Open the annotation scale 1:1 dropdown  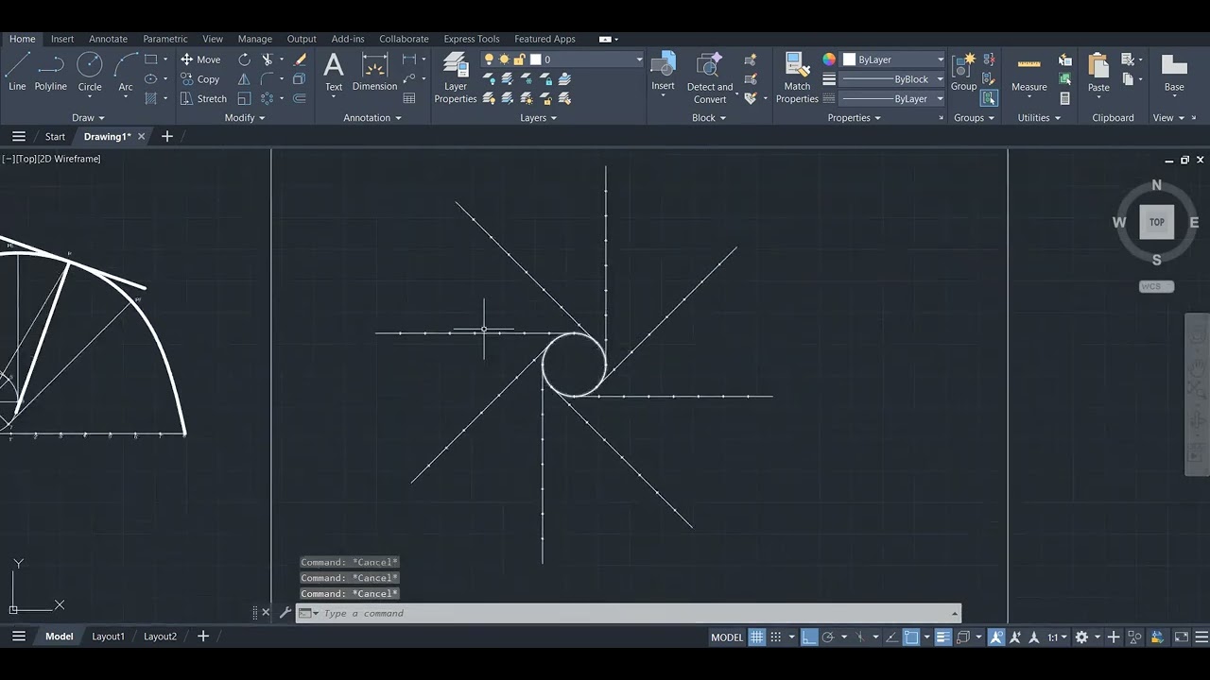pos(1056,637)
